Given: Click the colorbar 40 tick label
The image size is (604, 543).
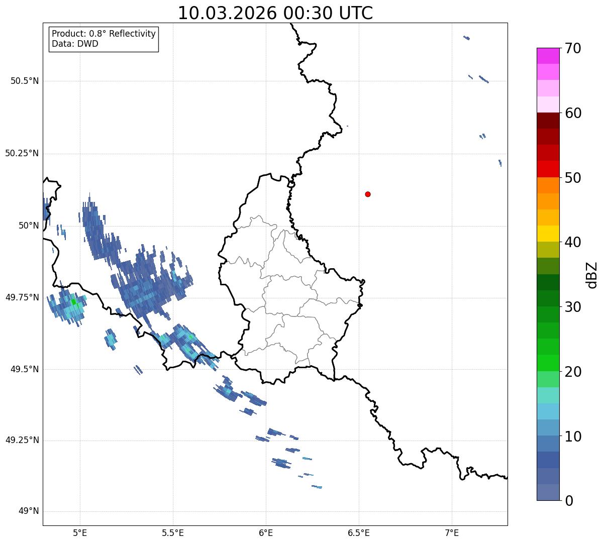Looking at the screenshot, I should coord(573,242).
